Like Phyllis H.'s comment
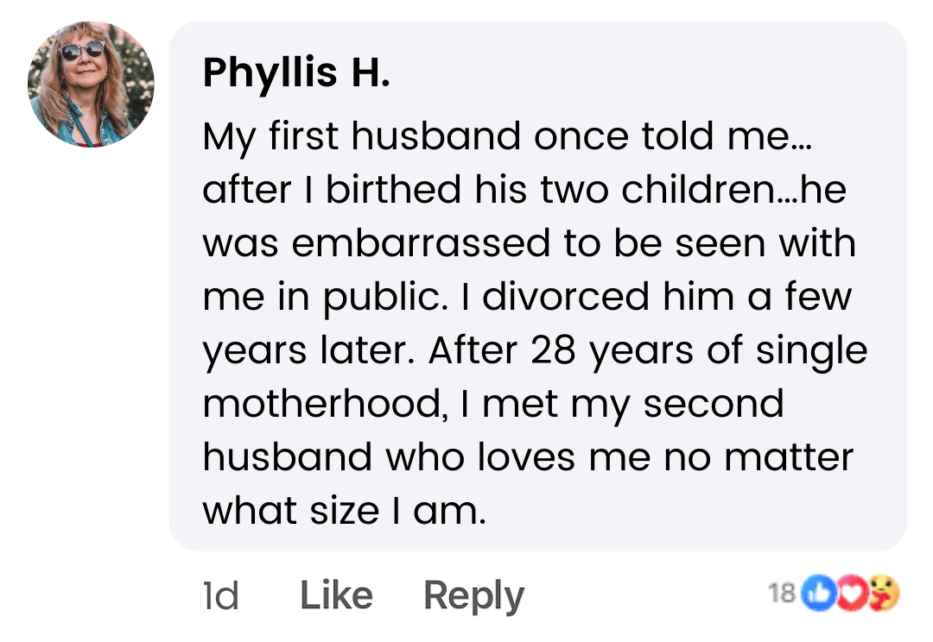The height and width of the screenshot is (642, 933). pos(336,595)
